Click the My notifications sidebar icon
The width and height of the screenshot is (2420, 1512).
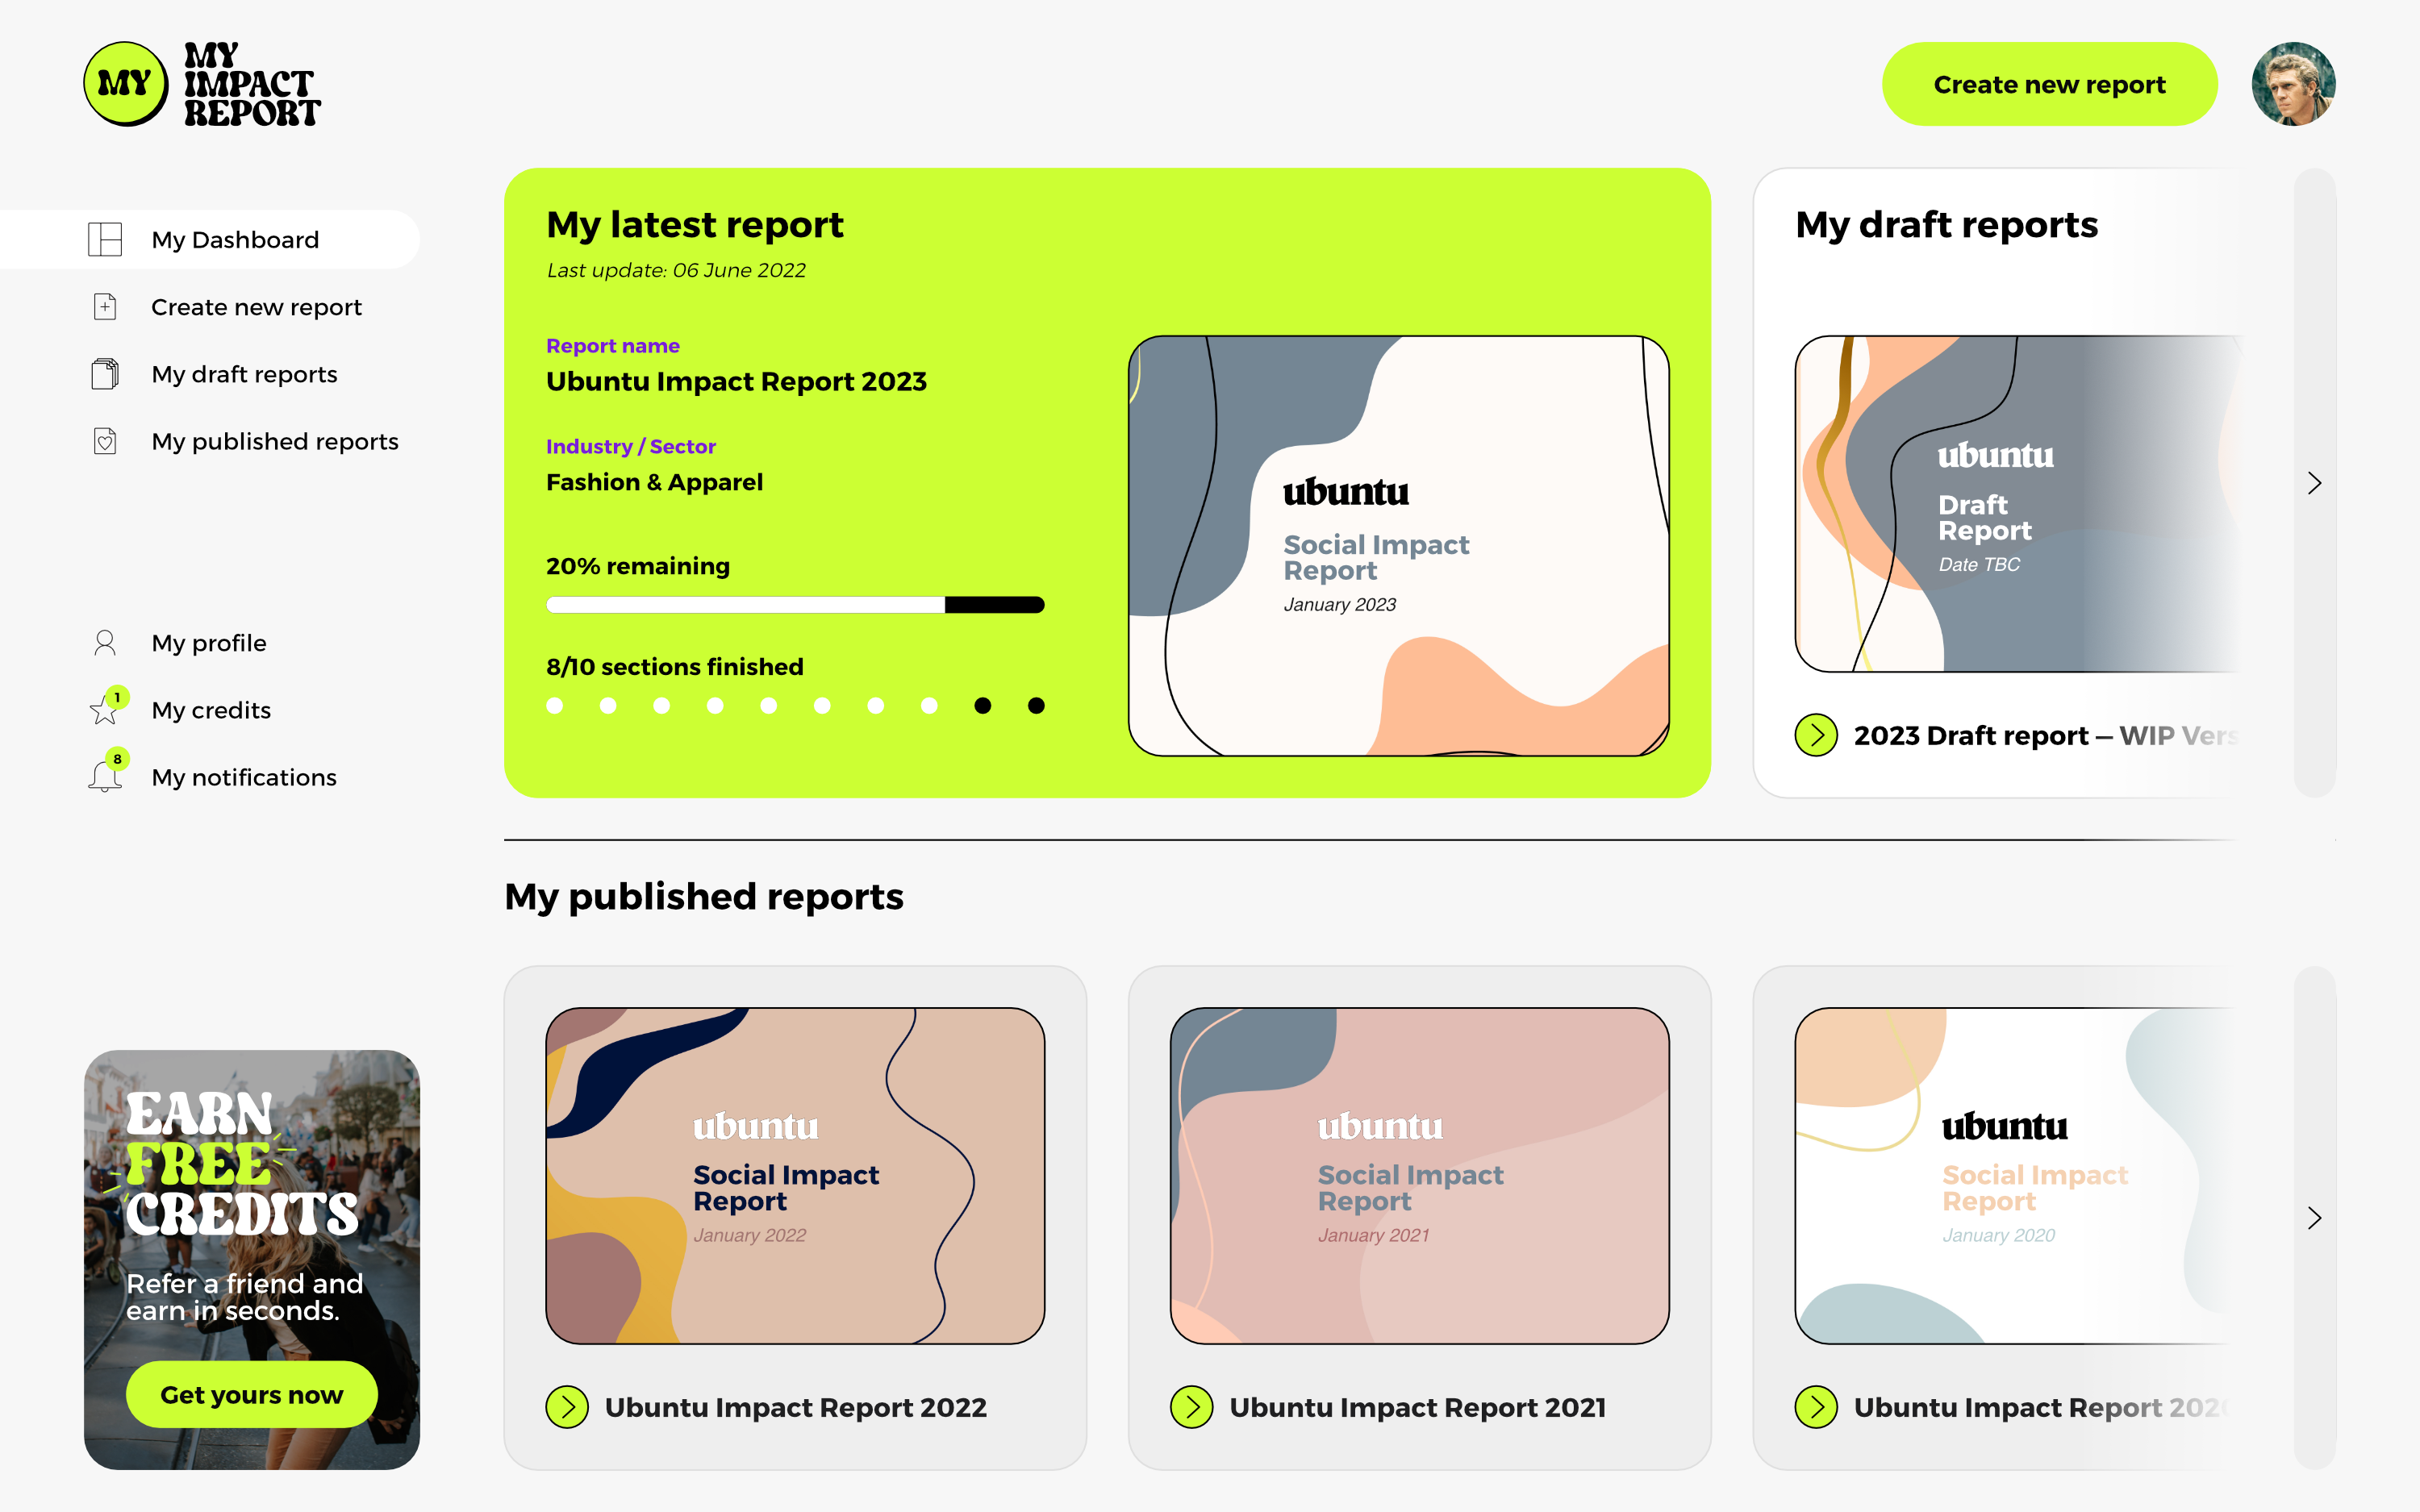coord(105,777)
